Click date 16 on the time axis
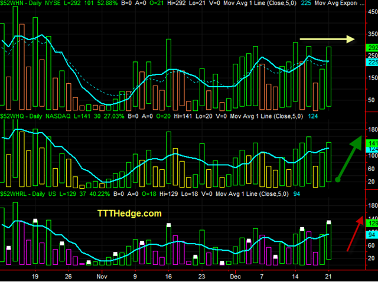 (x=168, y=277)
